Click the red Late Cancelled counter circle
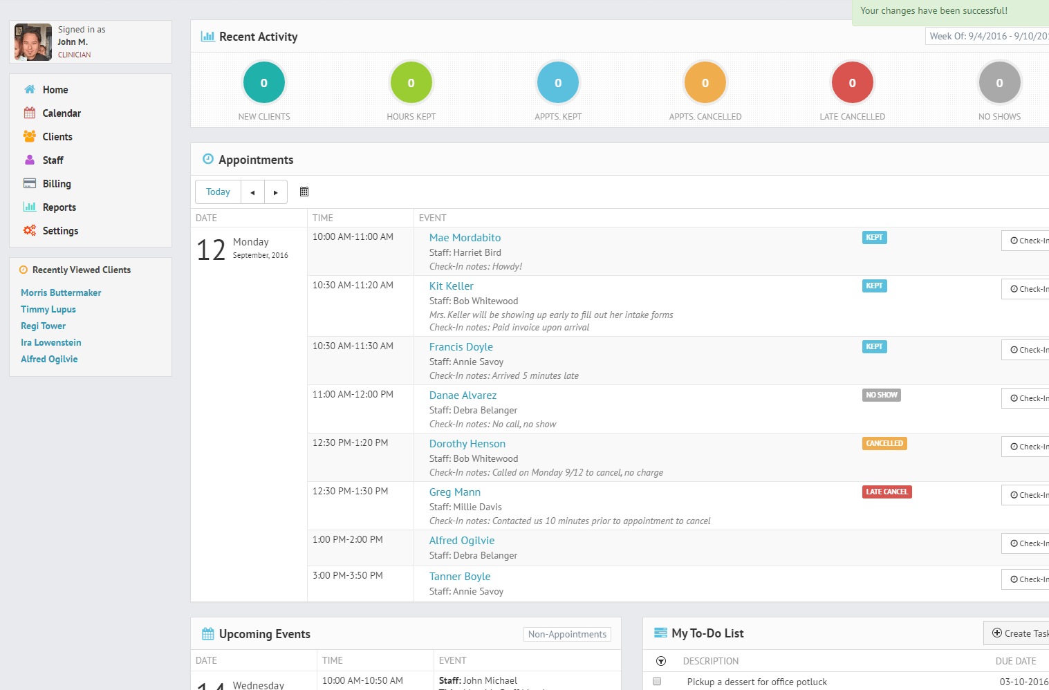 [852, 83]
